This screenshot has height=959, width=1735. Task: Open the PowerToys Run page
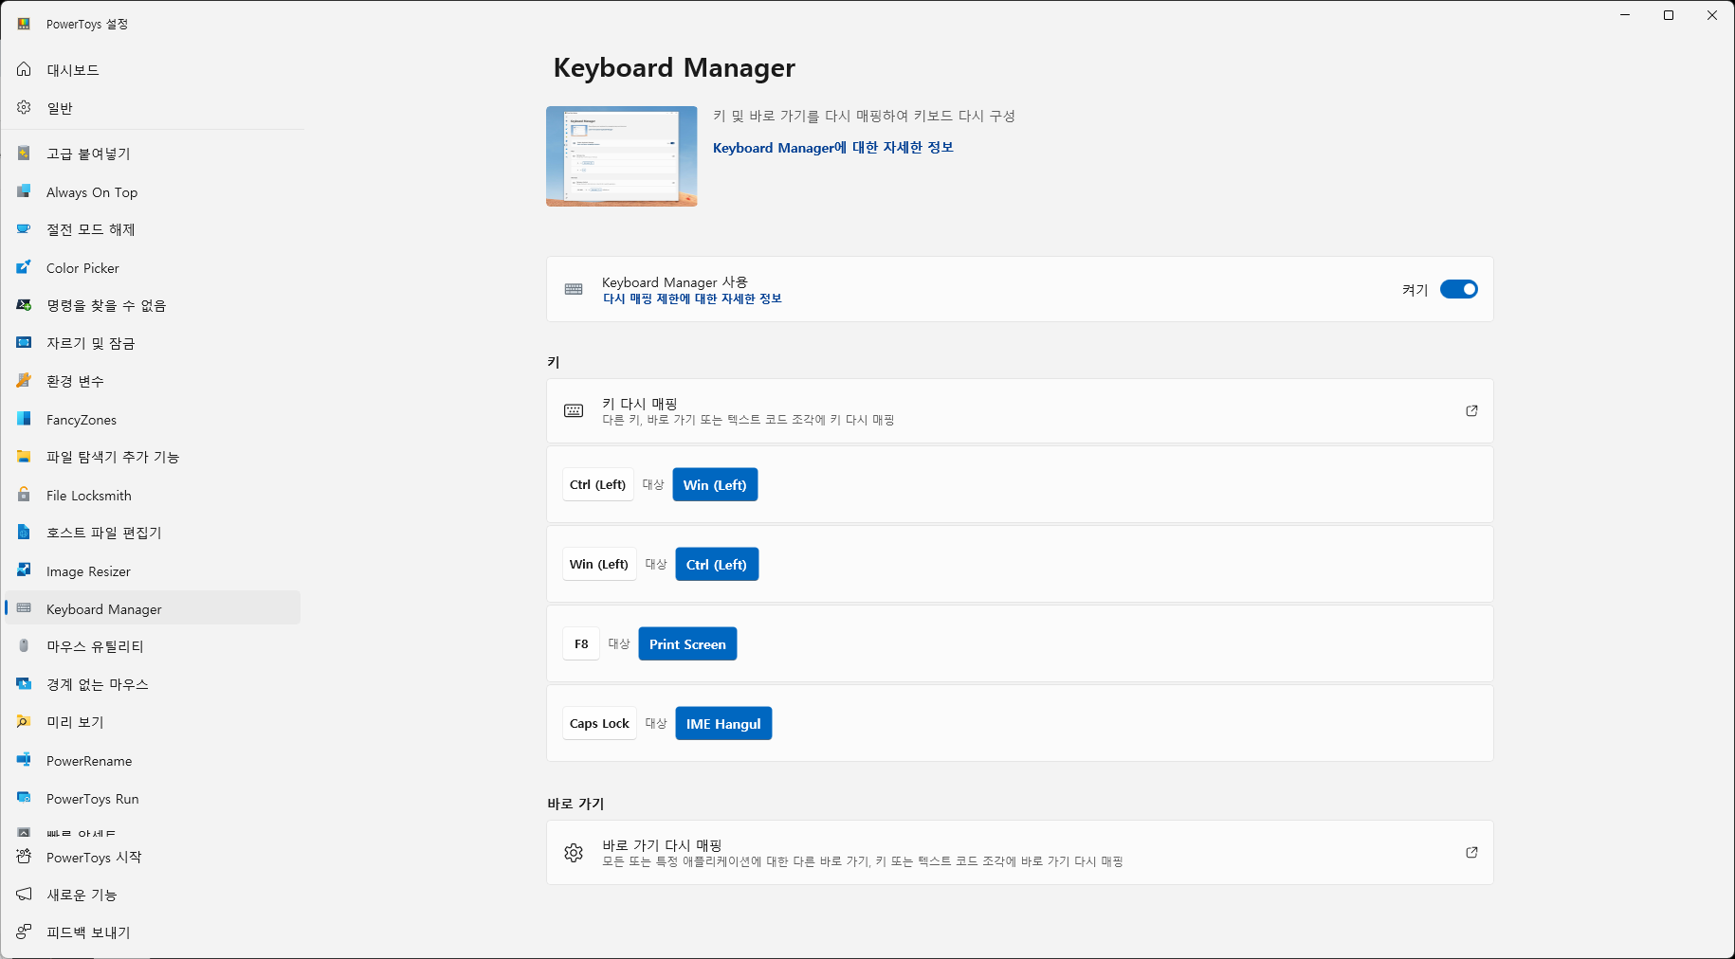[154, 798]
